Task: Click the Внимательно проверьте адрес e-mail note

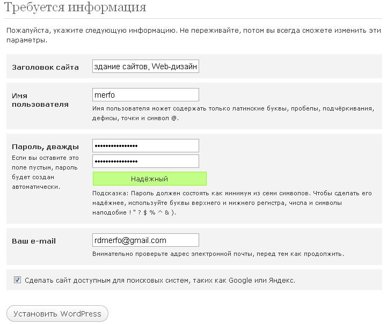Action: [218, 254]
